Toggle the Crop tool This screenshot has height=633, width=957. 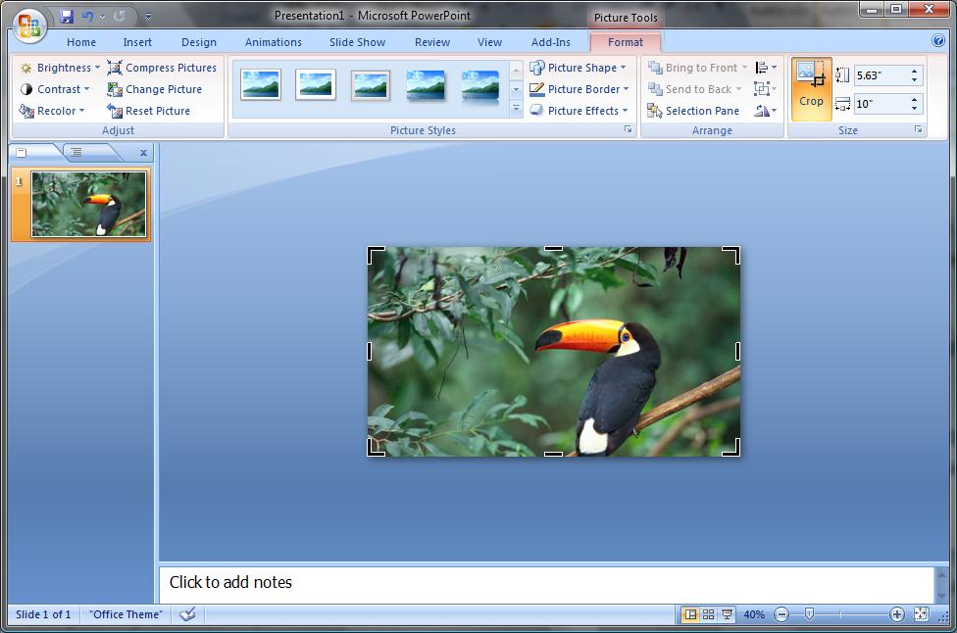click(811, 87)
